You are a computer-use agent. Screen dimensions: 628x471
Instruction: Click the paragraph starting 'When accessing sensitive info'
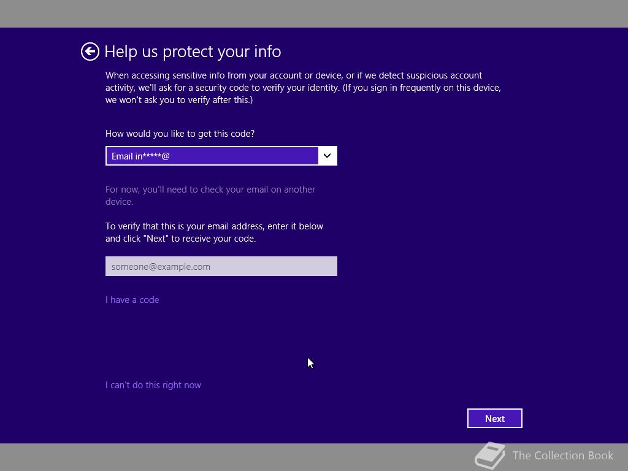[x=303, y=88]
